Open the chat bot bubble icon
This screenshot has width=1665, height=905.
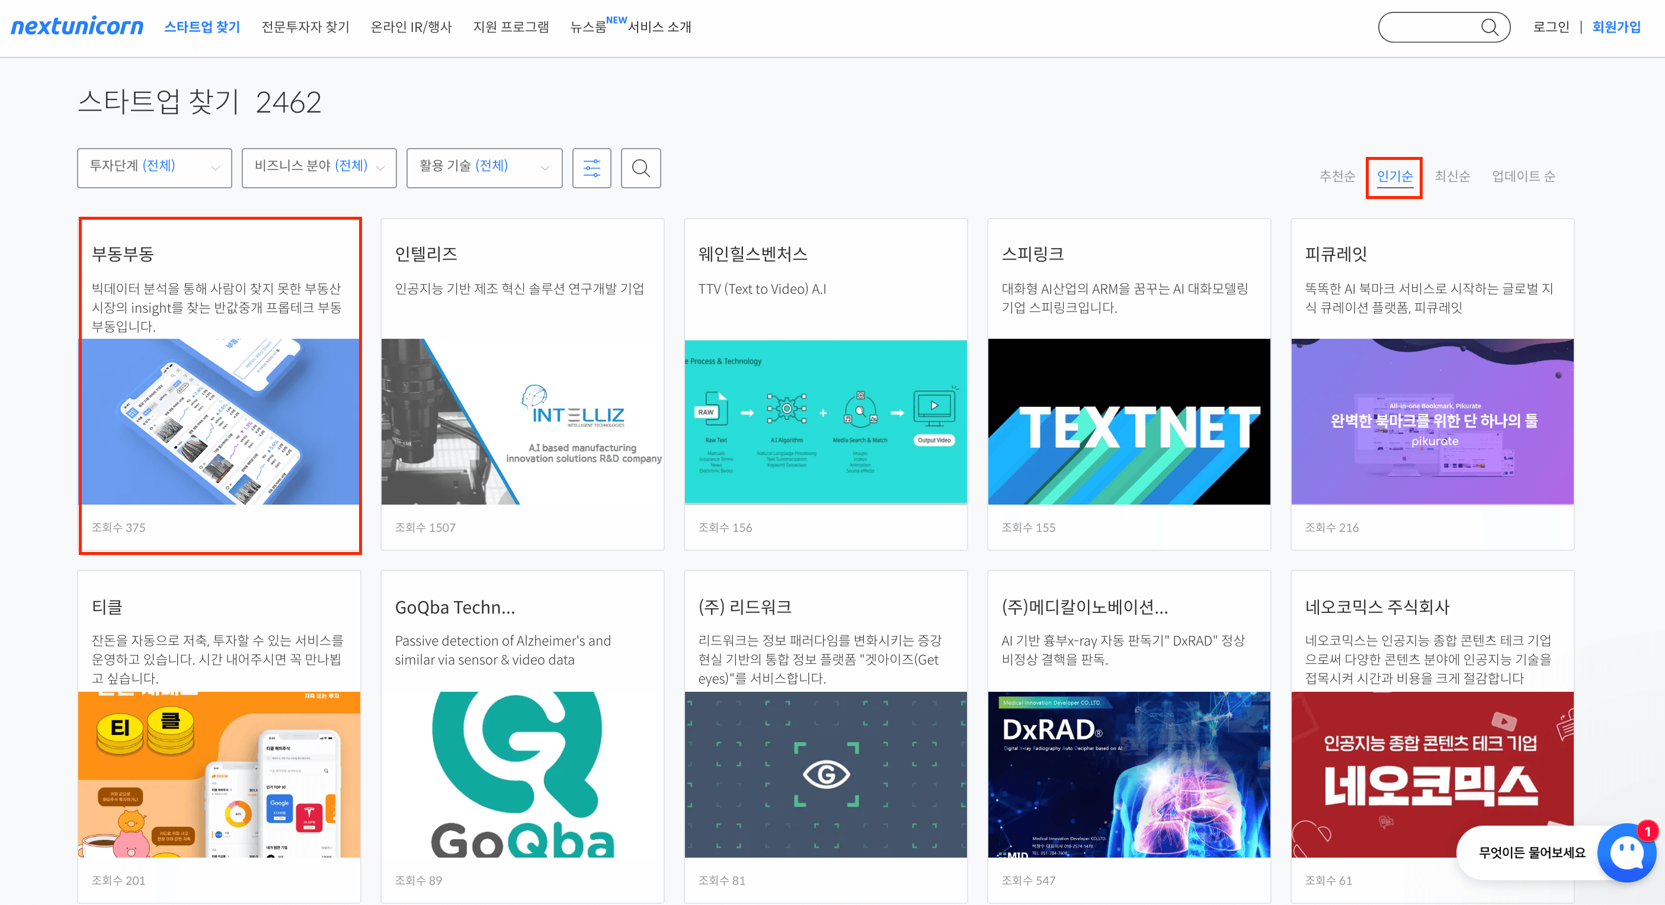click(1626, 853)
